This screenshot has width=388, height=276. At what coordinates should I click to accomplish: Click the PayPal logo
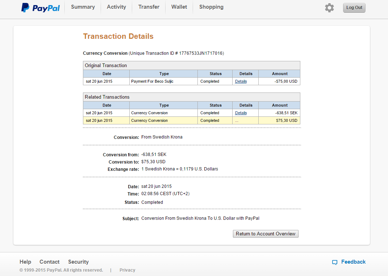(x=40, y=8)
